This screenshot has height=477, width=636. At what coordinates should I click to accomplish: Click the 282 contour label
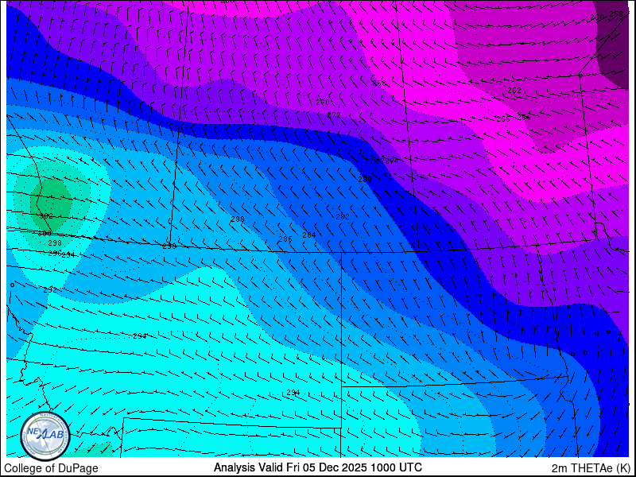pos(343,217)
